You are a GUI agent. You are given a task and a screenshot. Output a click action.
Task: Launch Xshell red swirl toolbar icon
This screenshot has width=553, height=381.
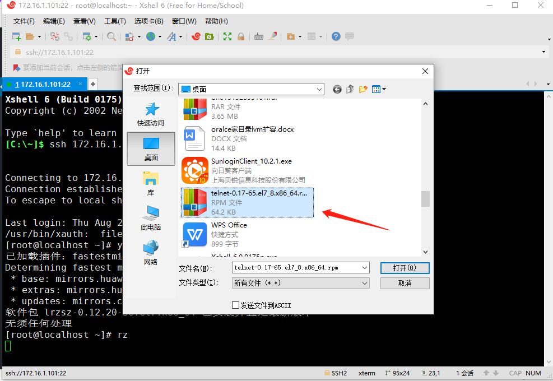click(196, 36)
